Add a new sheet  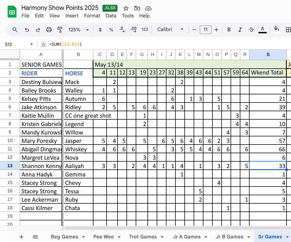21,237
